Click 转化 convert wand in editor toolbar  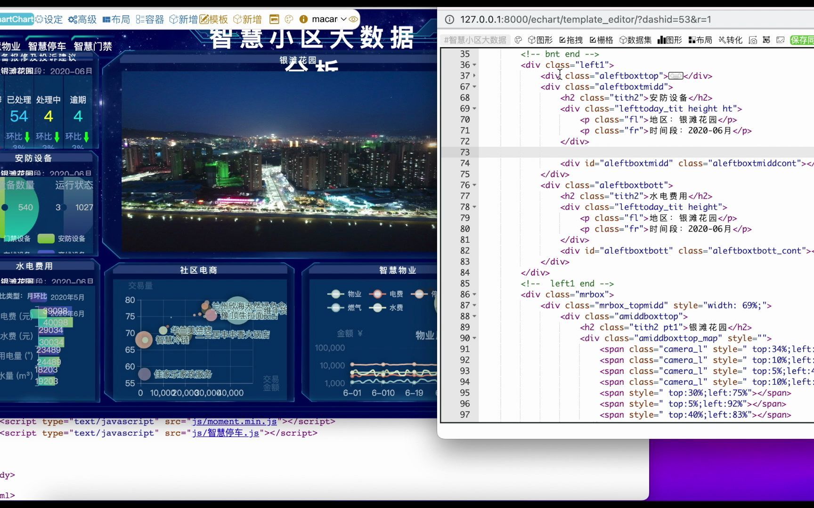point(731,40)
